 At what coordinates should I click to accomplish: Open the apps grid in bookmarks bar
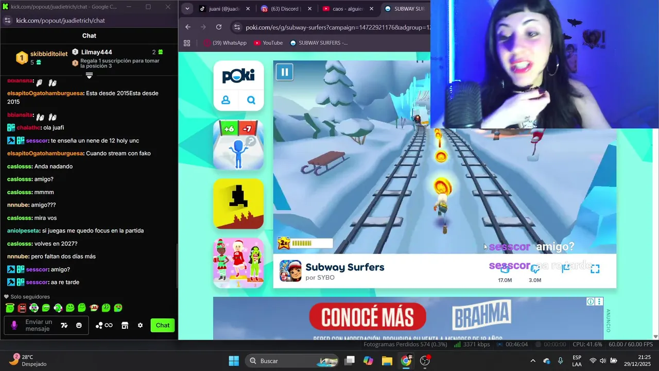coord(187,43)
